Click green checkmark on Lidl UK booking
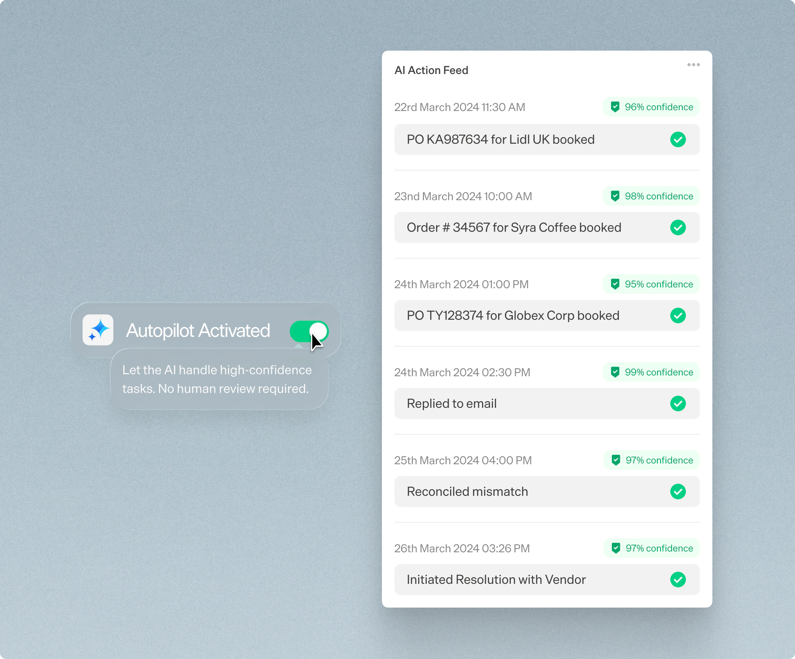795x659 pixels. pyautogui.click(x=678, y=139)
